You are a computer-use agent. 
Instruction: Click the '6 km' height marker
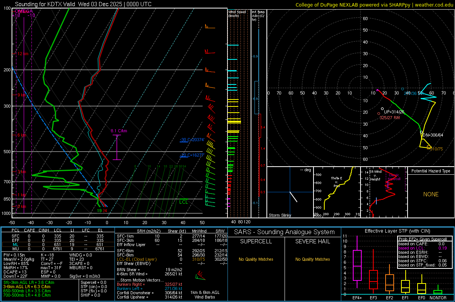22,135
